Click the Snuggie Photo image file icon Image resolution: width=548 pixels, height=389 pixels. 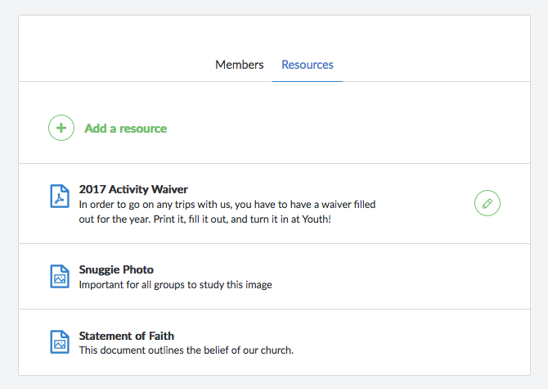pos(60,276)
